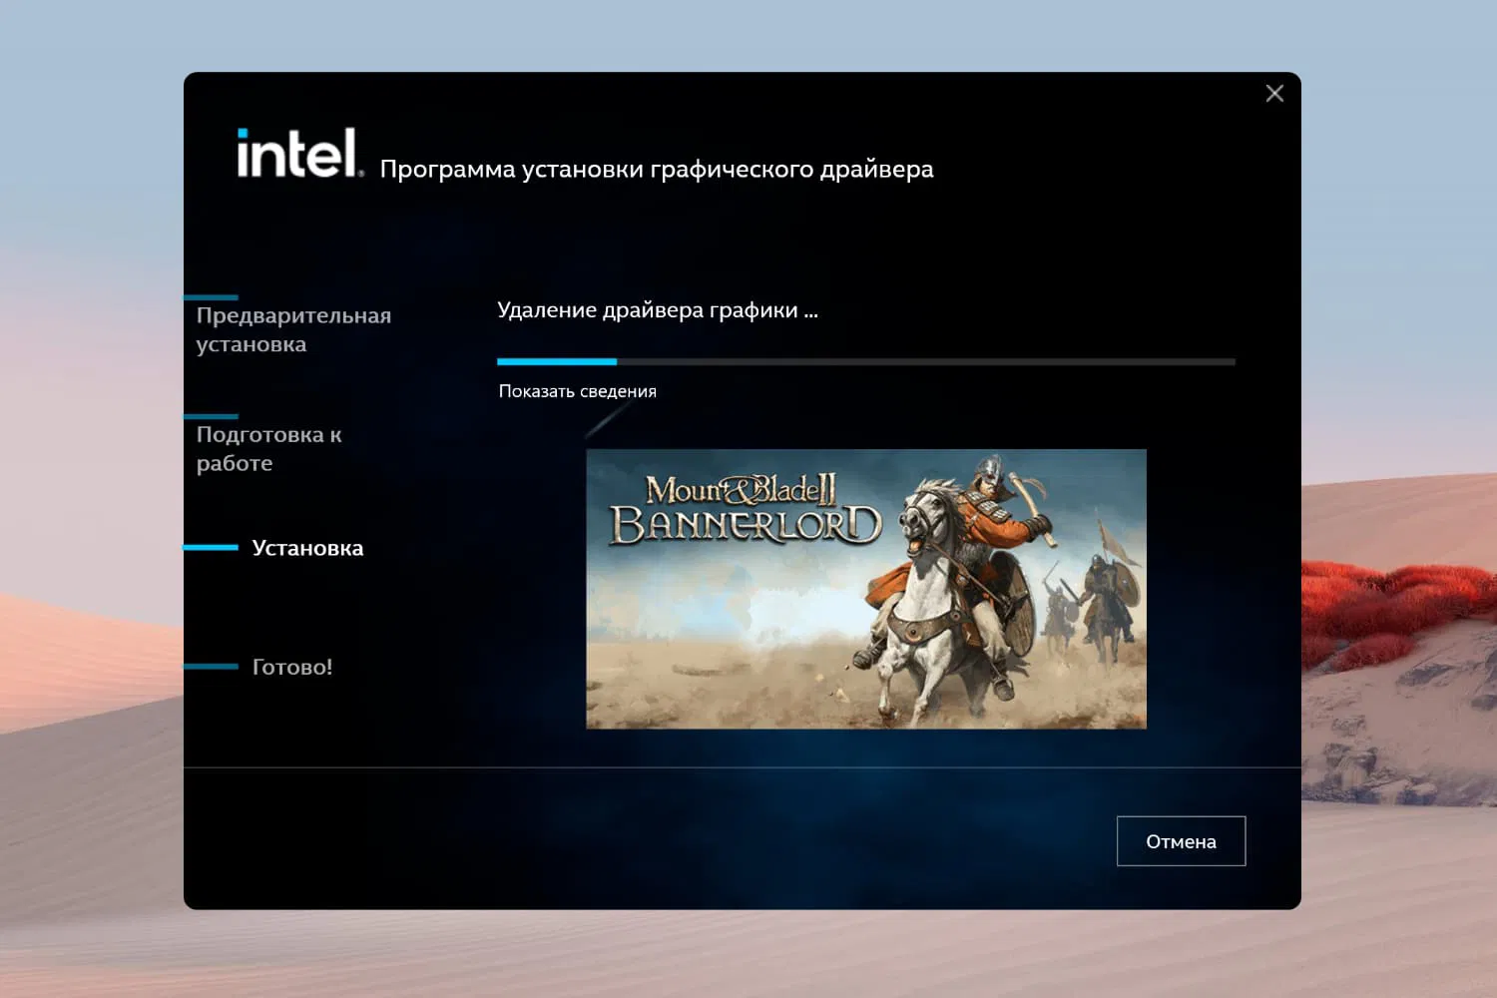Viewport: 1497px width, 998px height.
Task: Select the Подготовка к работе step
Action: [x=269, y=448]
